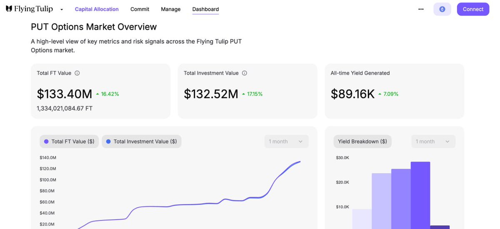Screen dimensions: 500x229
Task: Open the Capital Allocation tab
Action: (x=97, y=9)
